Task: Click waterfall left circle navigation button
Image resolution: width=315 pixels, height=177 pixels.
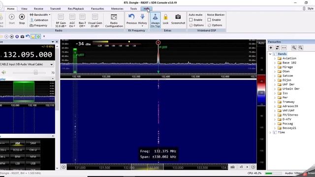Action: coord(63,167)
